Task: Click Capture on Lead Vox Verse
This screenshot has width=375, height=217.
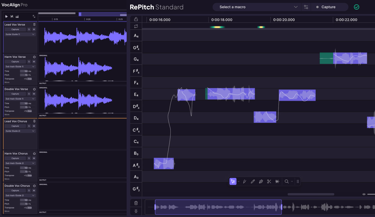Action: pyautogui.click(x=15, y=29)
